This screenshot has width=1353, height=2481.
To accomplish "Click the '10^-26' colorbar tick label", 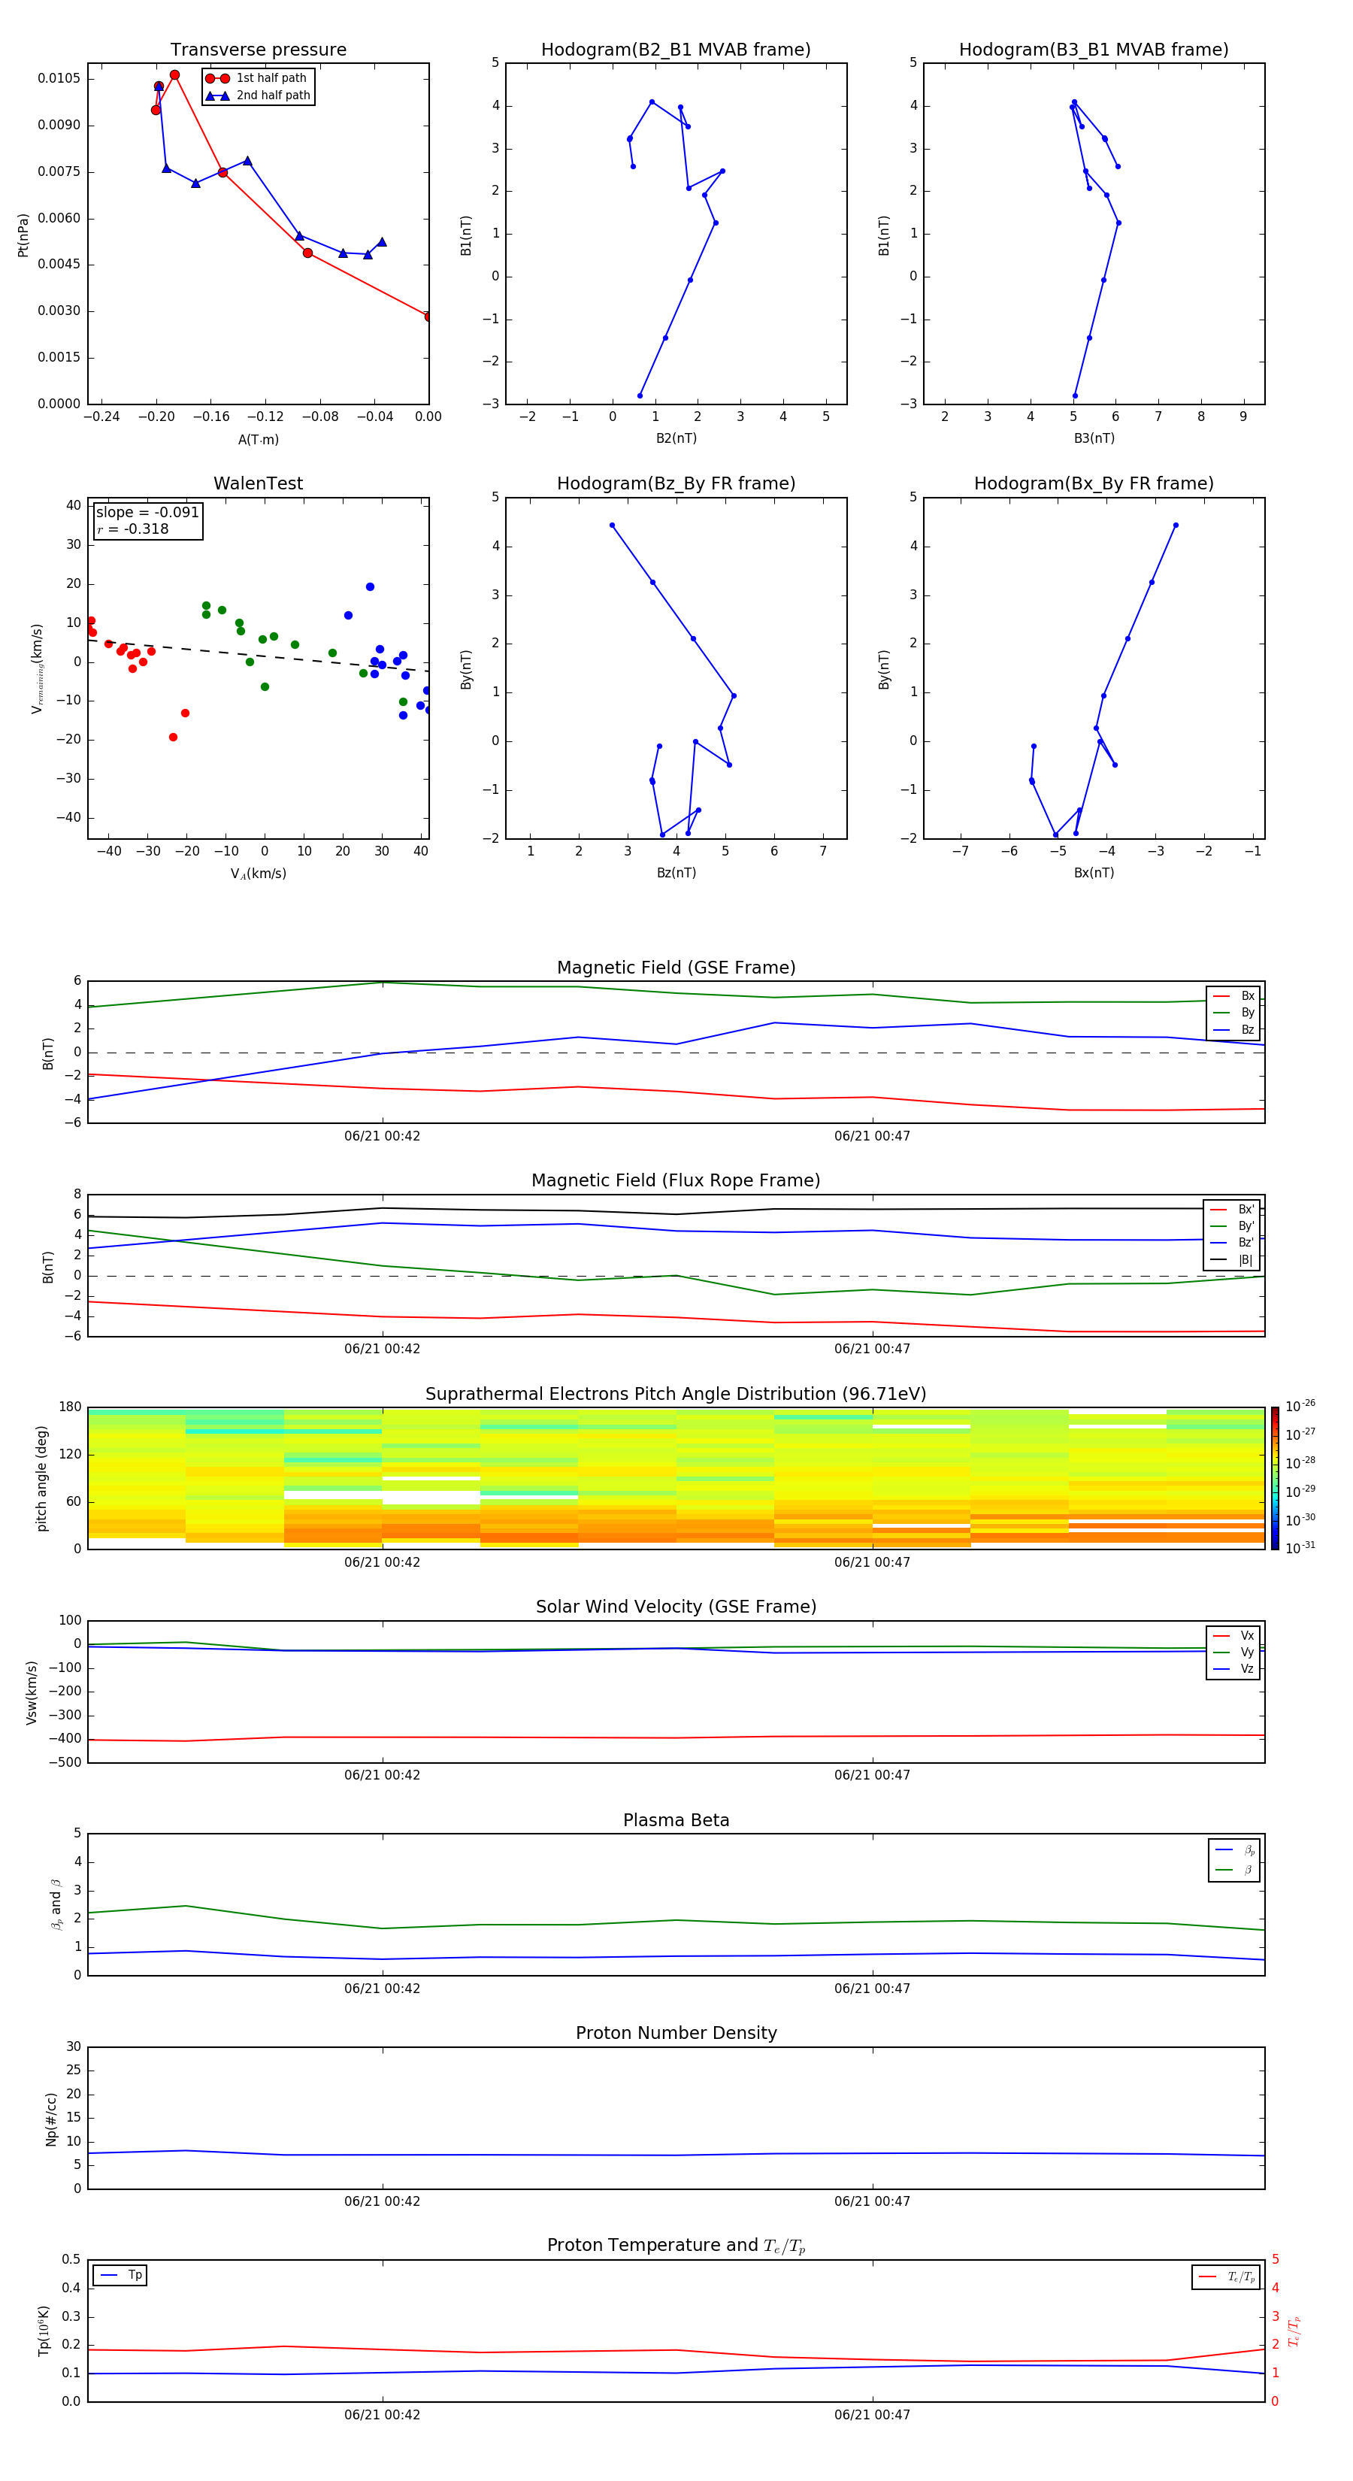I will click(1300, 1406).
